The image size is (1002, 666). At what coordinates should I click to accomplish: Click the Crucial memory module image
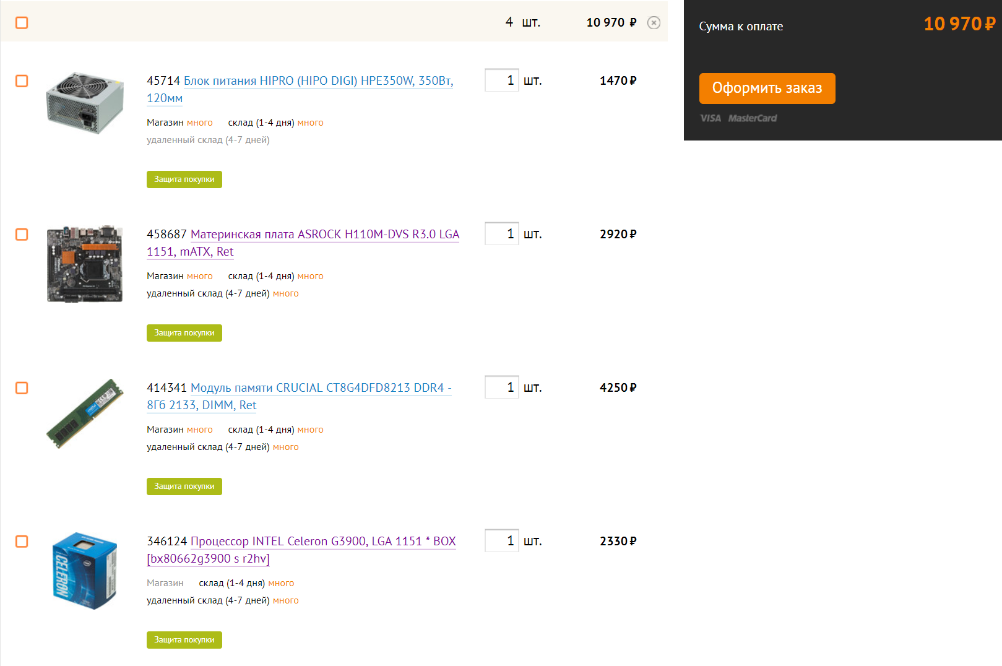click(x=85, y=413)
